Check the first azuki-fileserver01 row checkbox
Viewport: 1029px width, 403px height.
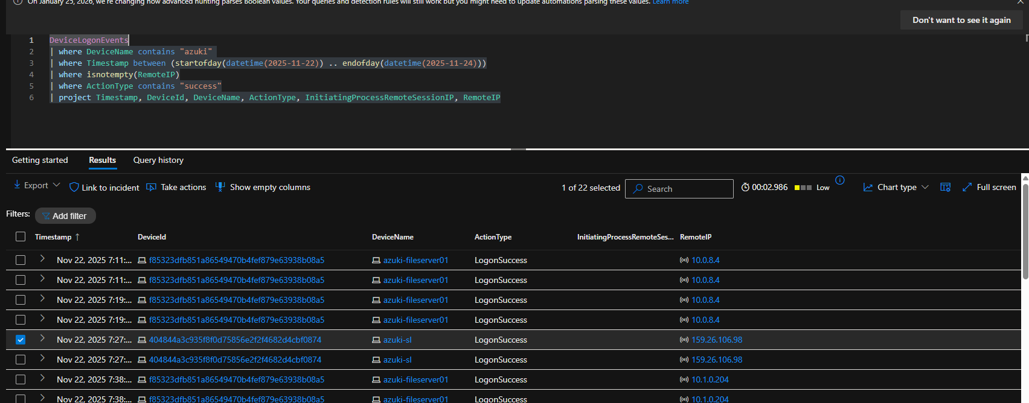pyautogui.click(x=21, y=260)
